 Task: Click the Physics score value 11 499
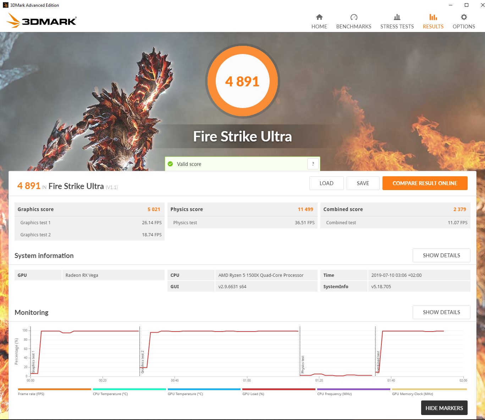coord(305,209)
